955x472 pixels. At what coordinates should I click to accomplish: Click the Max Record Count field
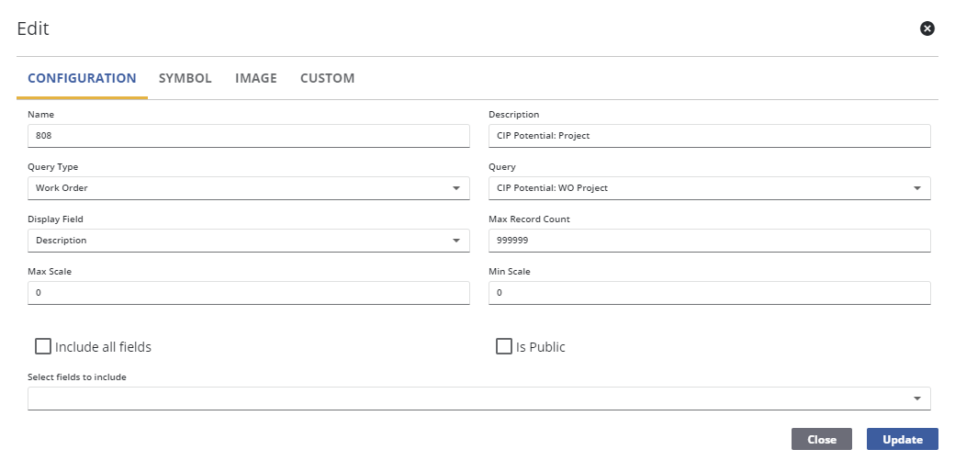pyautogui.click(x=709, y=240)
